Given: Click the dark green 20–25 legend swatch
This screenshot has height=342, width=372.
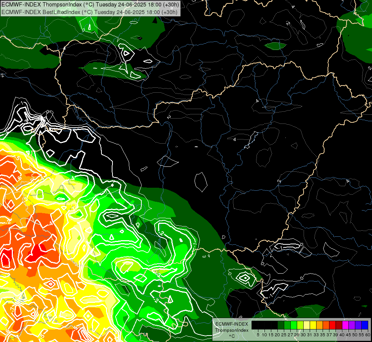Looking at the screenshot, I should [x=281, y=325].
